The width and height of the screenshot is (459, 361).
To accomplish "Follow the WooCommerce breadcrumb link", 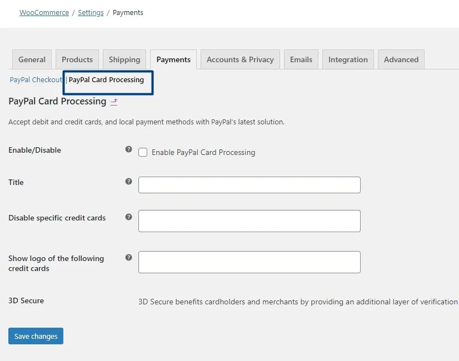I will click(x=44, y=13).
